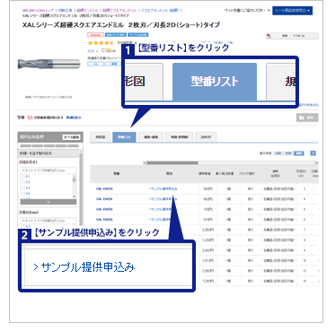Tick the first 刃径 filter checkbox

[x=23, y=177]
